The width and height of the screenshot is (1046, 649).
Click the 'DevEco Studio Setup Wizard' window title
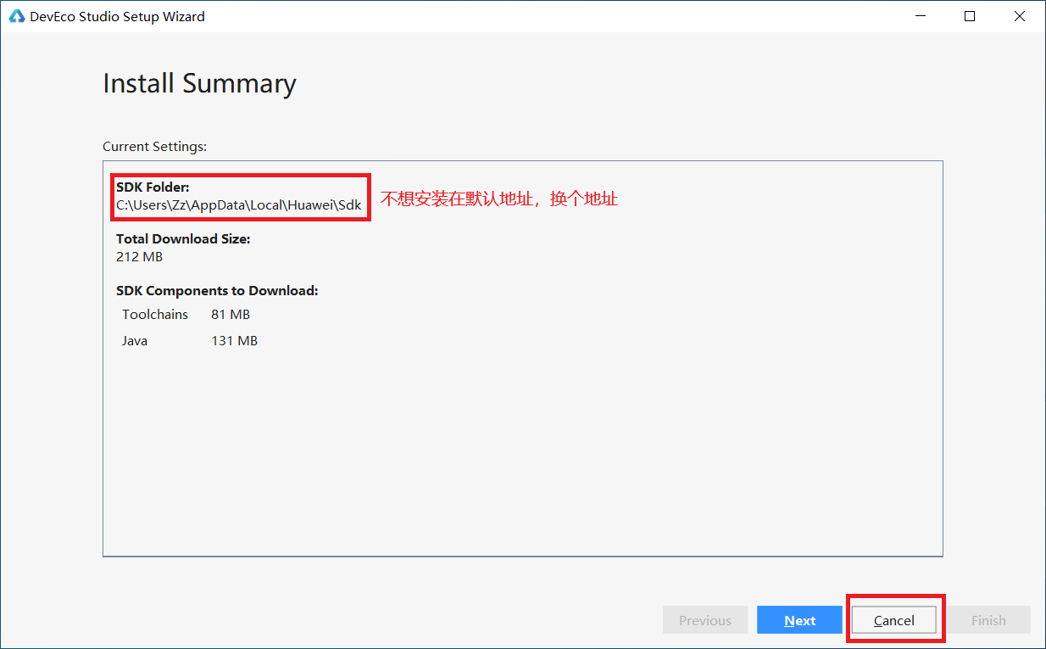click(117, 16)
